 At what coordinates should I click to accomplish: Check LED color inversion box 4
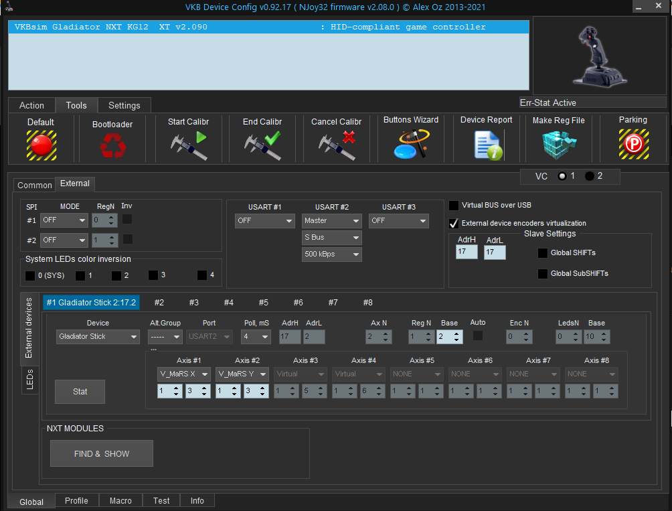point(202,275)
